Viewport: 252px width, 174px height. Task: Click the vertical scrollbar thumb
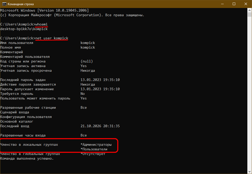click(249, 14)
